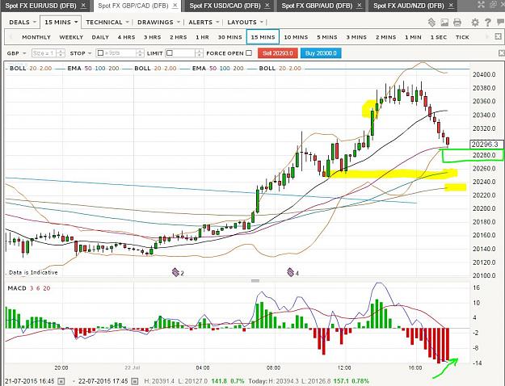The width and height of the screenshot is (505, 386).
Task: Select the Monthly timeframe
Action: [x=36, y=37]
